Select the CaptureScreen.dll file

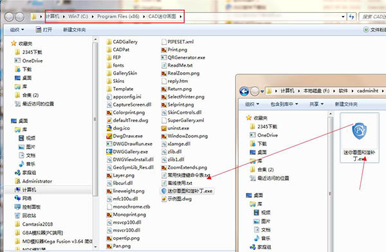[129, 104]
